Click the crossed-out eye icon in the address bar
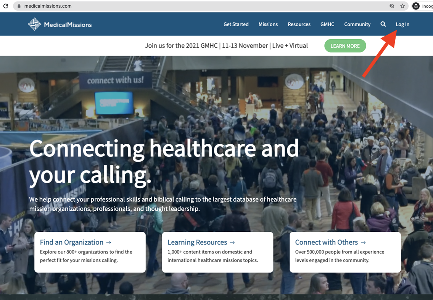Image resolution: width=433 pixels, height=300 pixels. point(392,6)
